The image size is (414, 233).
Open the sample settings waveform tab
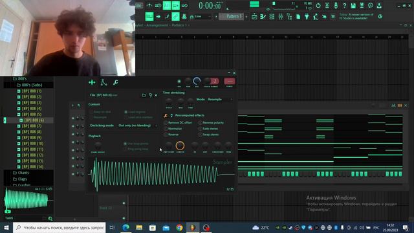tap(92, 82)
